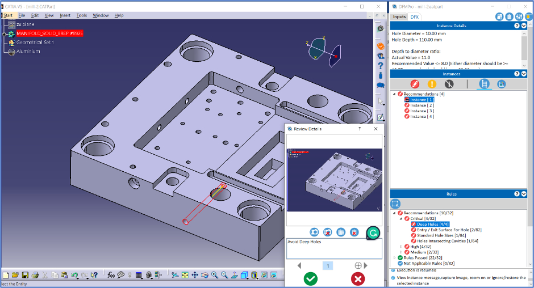534x288 pixels.
Task: Click the captured part thumbnail in Review Details
Action: click(x=334, y=180)
